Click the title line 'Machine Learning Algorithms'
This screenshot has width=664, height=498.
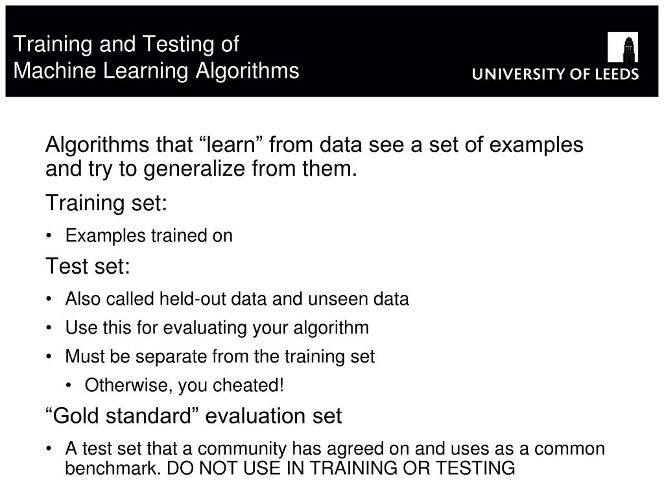[x=156, y=71]
